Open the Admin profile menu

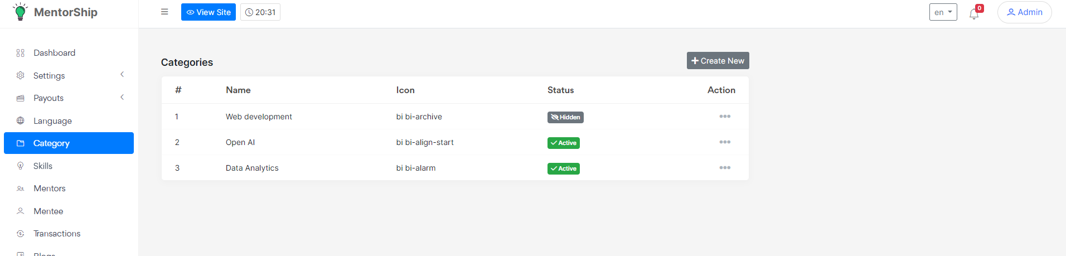tap(1024, 12)
